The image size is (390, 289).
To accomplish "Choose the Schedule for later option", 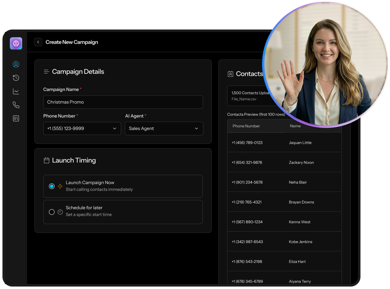I will click(x=52, y=212).
